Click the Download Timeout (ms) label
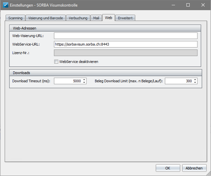The width and height of the screenshot is (211, 176). coord(31,81)
